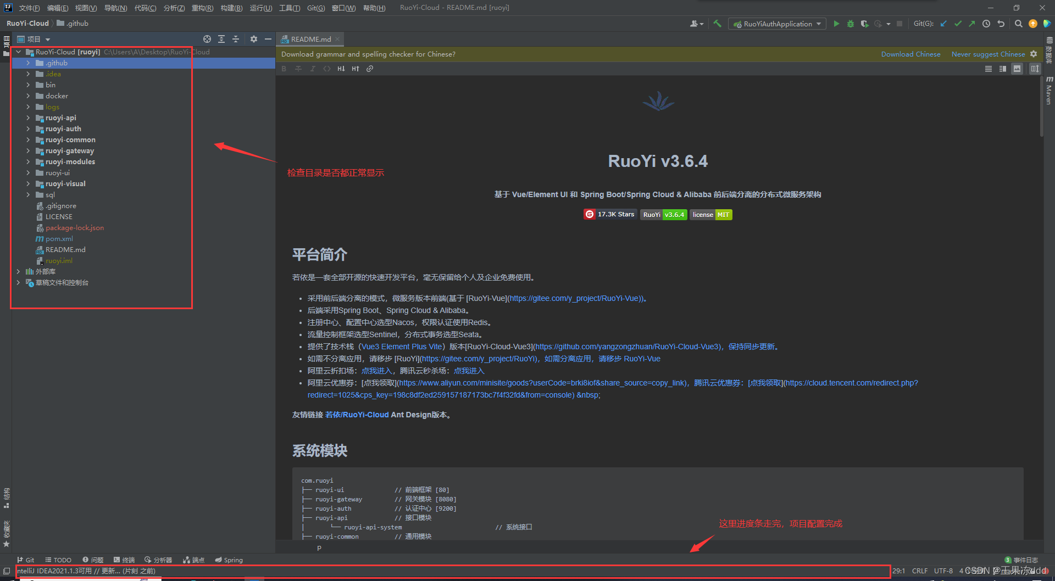The image size is (1055, 581).
Task: Increase header level in markdown toolbar
Action: 356,69
